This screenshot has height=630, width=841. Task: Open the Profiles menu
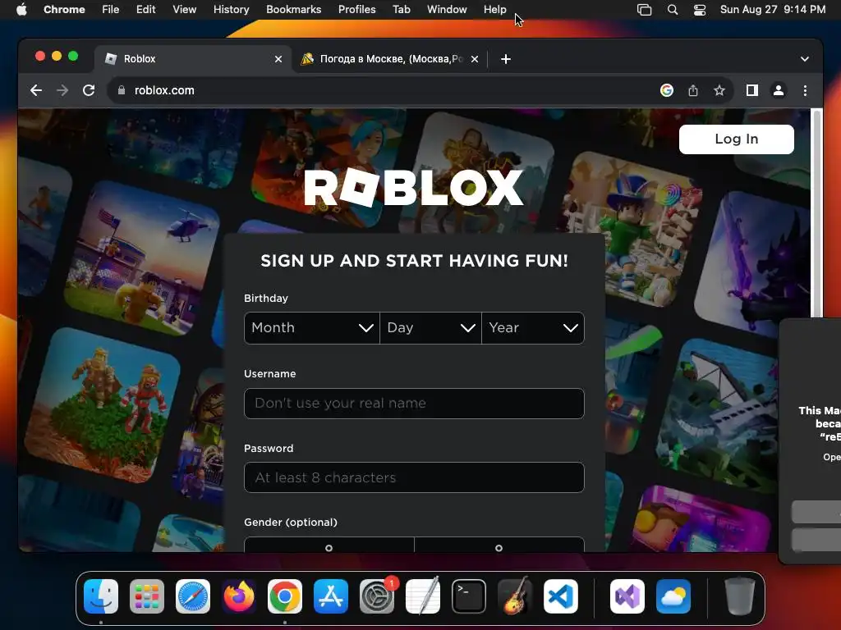(356, 10)
